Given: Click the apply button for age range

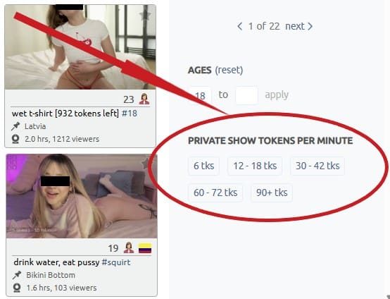Looking at the screenshot, I should 277,95.
